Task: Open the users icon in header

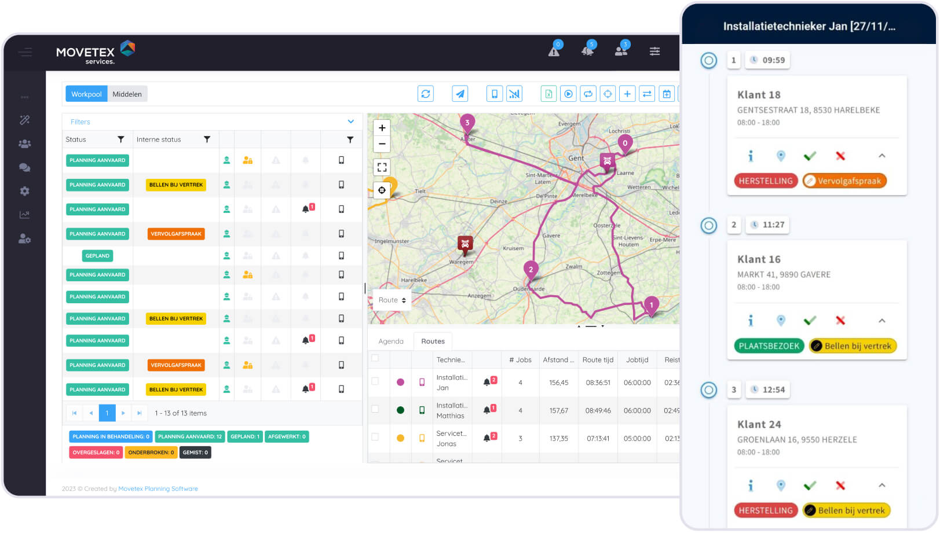Action: pyautogui.click(x=621, y=51)
